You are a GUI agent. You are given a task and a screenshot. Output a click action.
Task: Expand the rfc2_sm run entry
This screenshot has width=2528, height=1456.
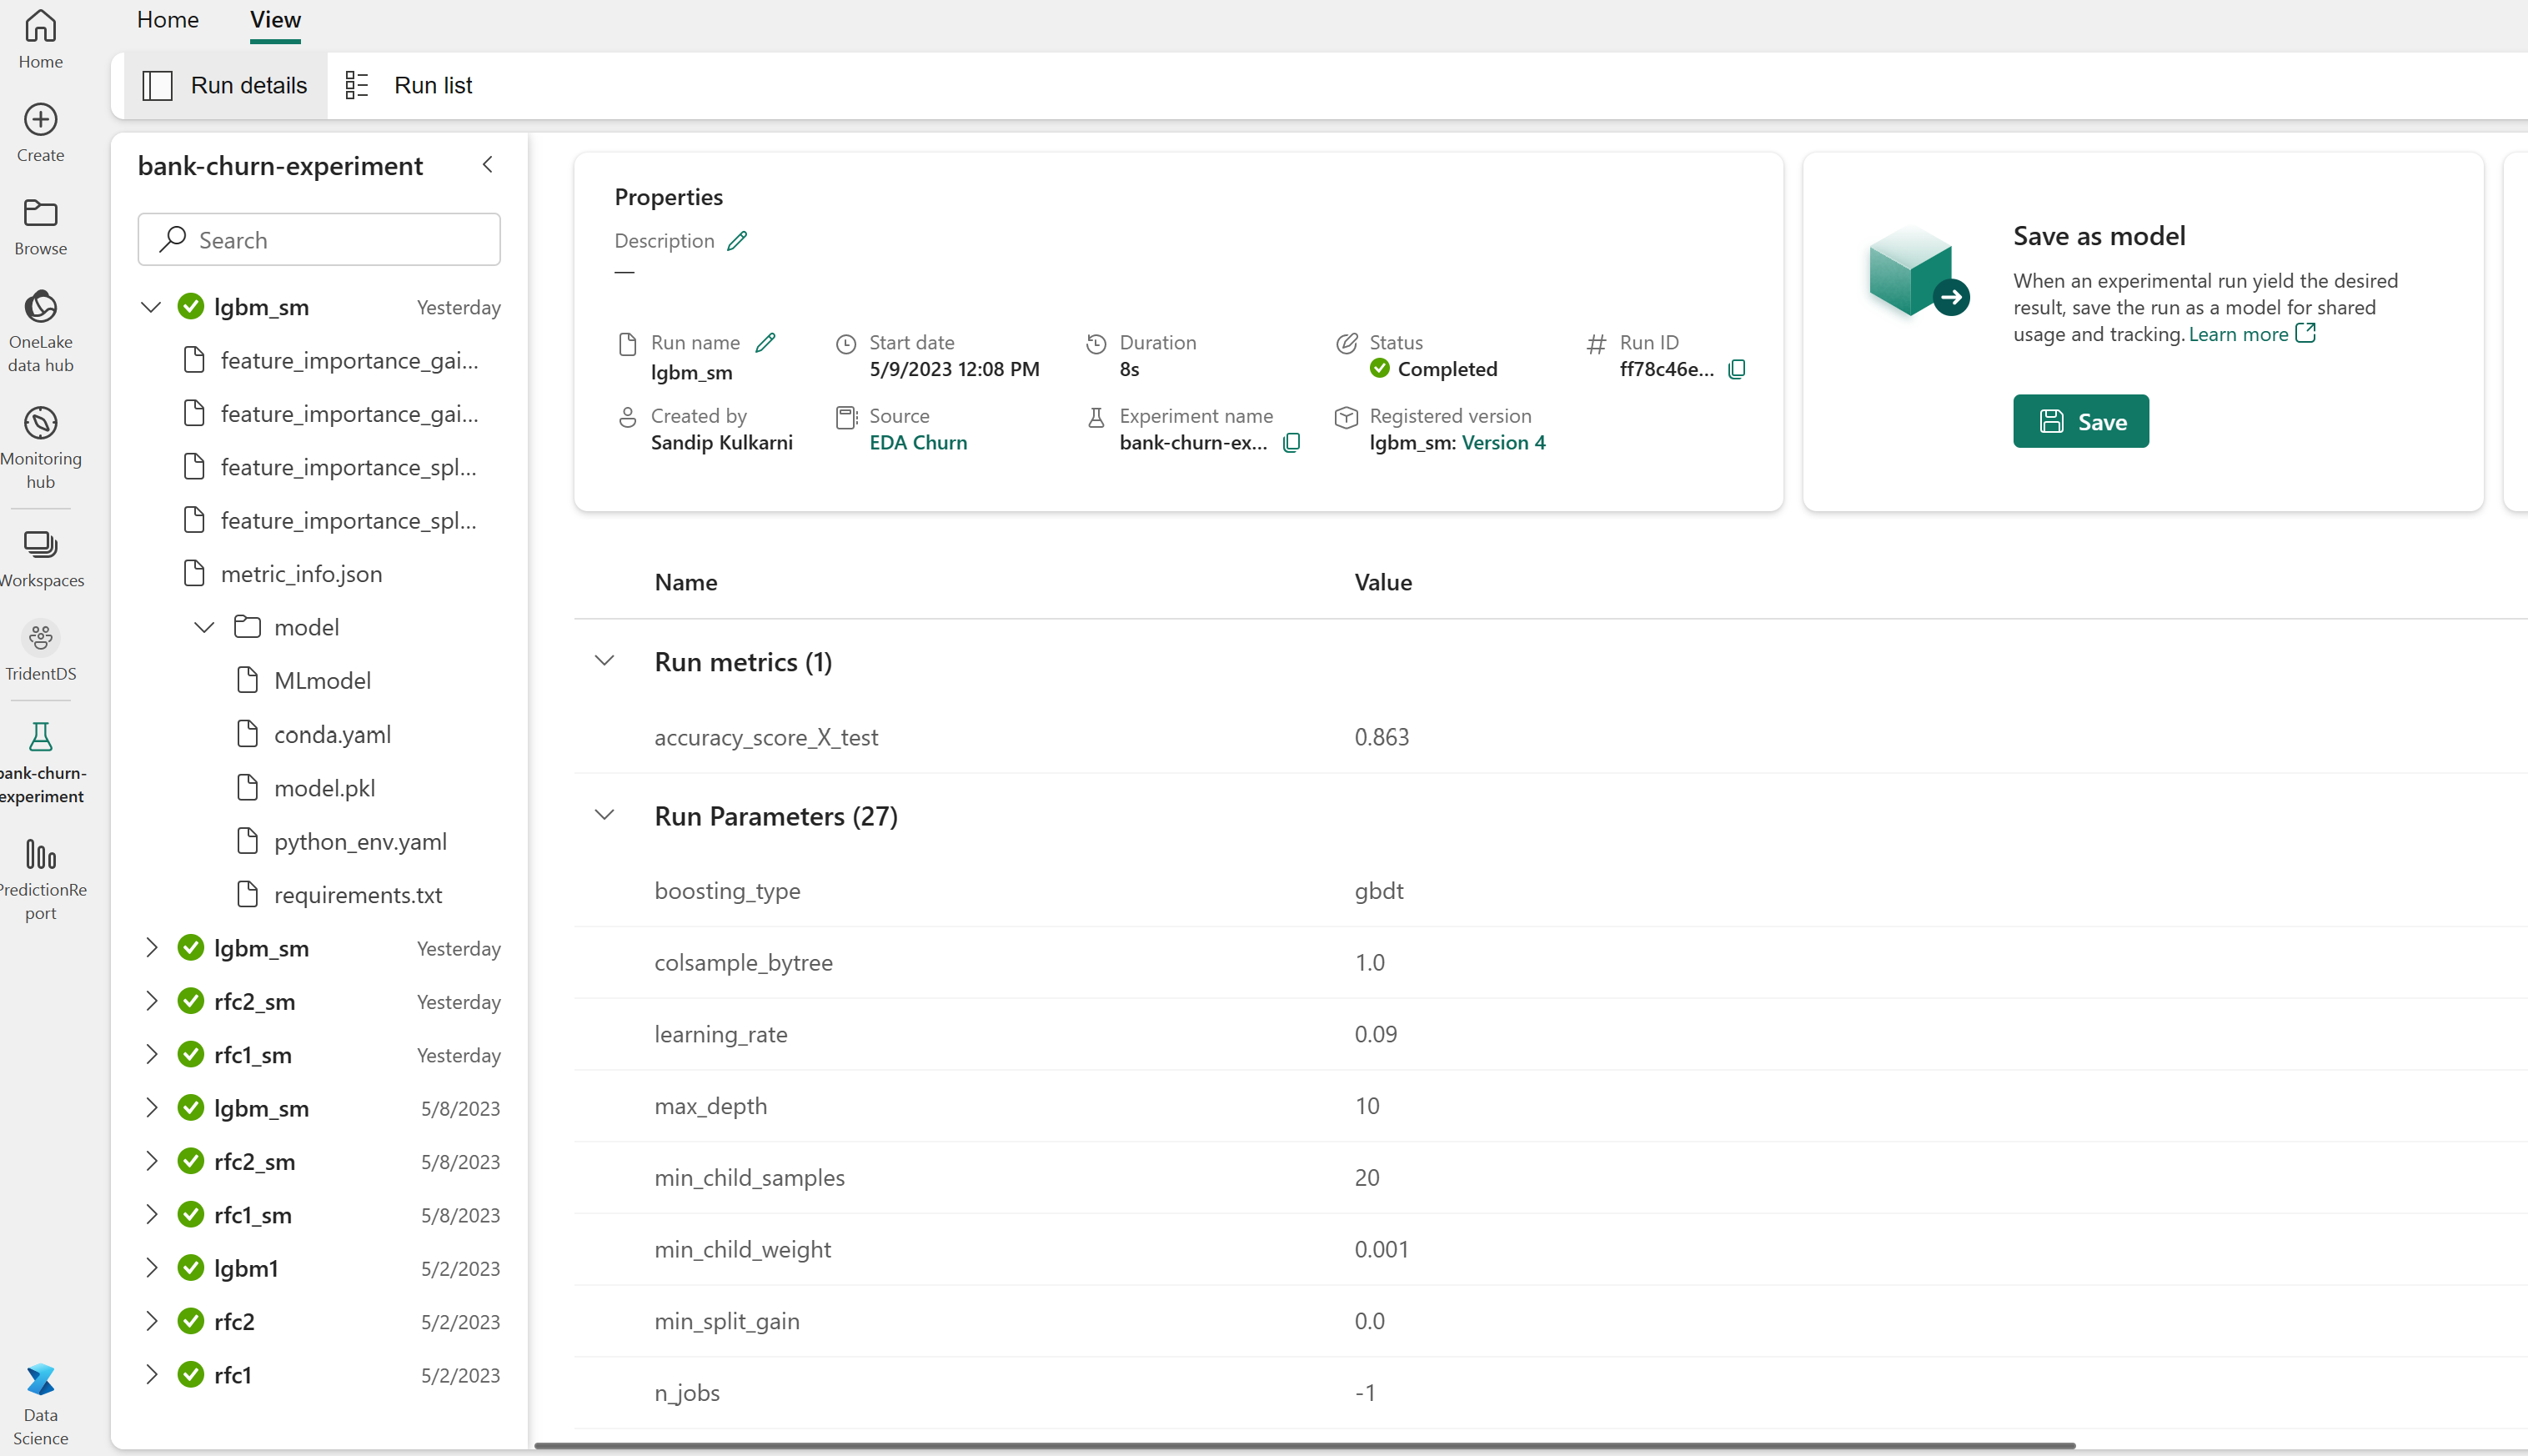coord(153,1001)
